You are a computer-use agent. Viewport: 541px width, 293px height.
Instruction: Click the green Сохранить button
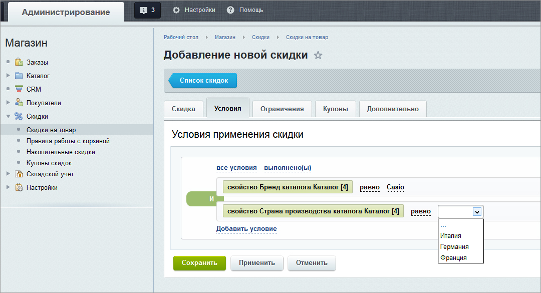tap(199, 263)
